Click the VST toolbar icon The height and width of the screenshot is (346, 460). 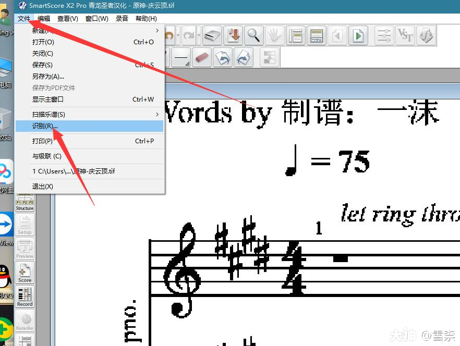pos(405,35)
